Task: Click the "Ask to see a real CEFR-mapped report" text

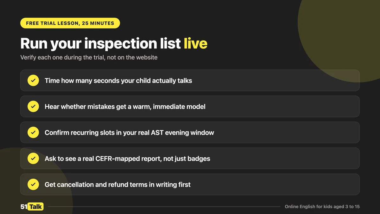Action: (x=127, y=159)
